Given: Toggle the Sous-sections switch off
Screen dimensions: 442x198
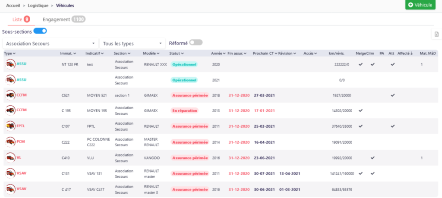Looking at the screenshot, I should click(x=40, y=31).
